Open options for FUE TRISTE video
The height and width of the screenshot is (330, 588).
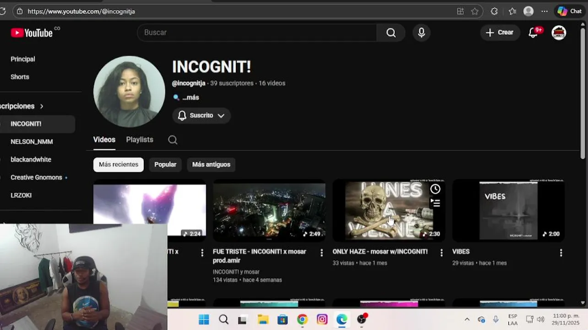(x=321, y=253)
